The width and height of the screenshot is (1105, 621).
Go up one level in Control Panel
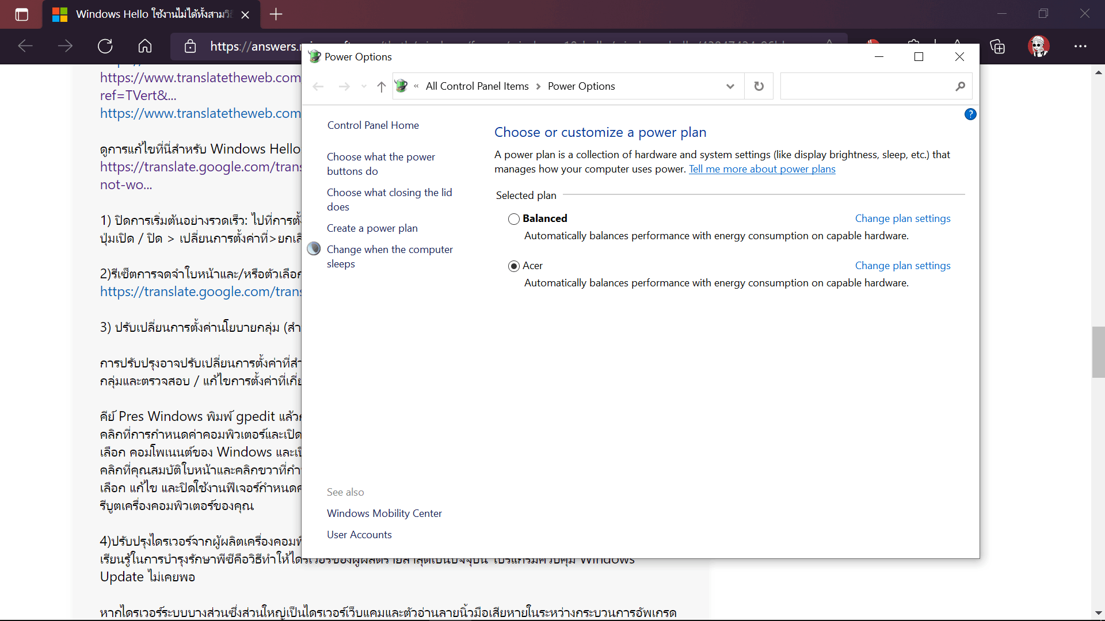pos(381,86)
